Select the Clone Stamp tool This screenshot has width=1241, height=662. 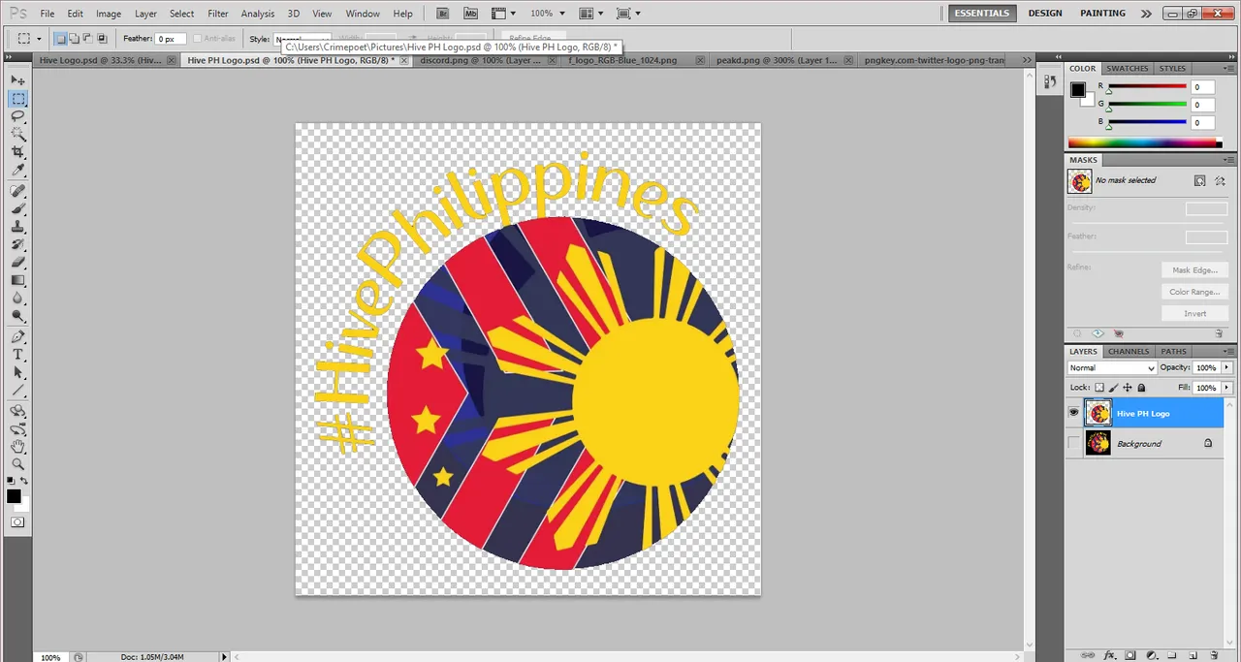point(17,227)
